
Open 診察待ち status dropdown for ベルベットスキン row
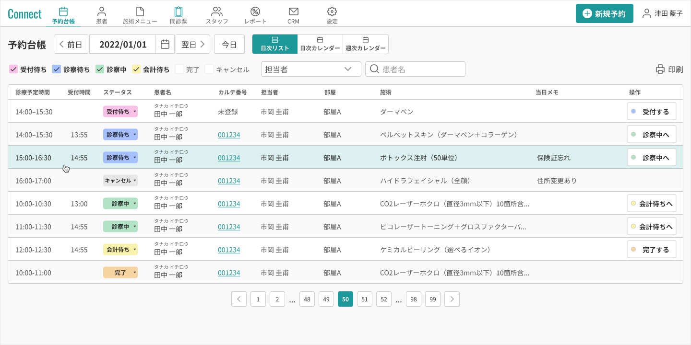click(x=120, y=134)
